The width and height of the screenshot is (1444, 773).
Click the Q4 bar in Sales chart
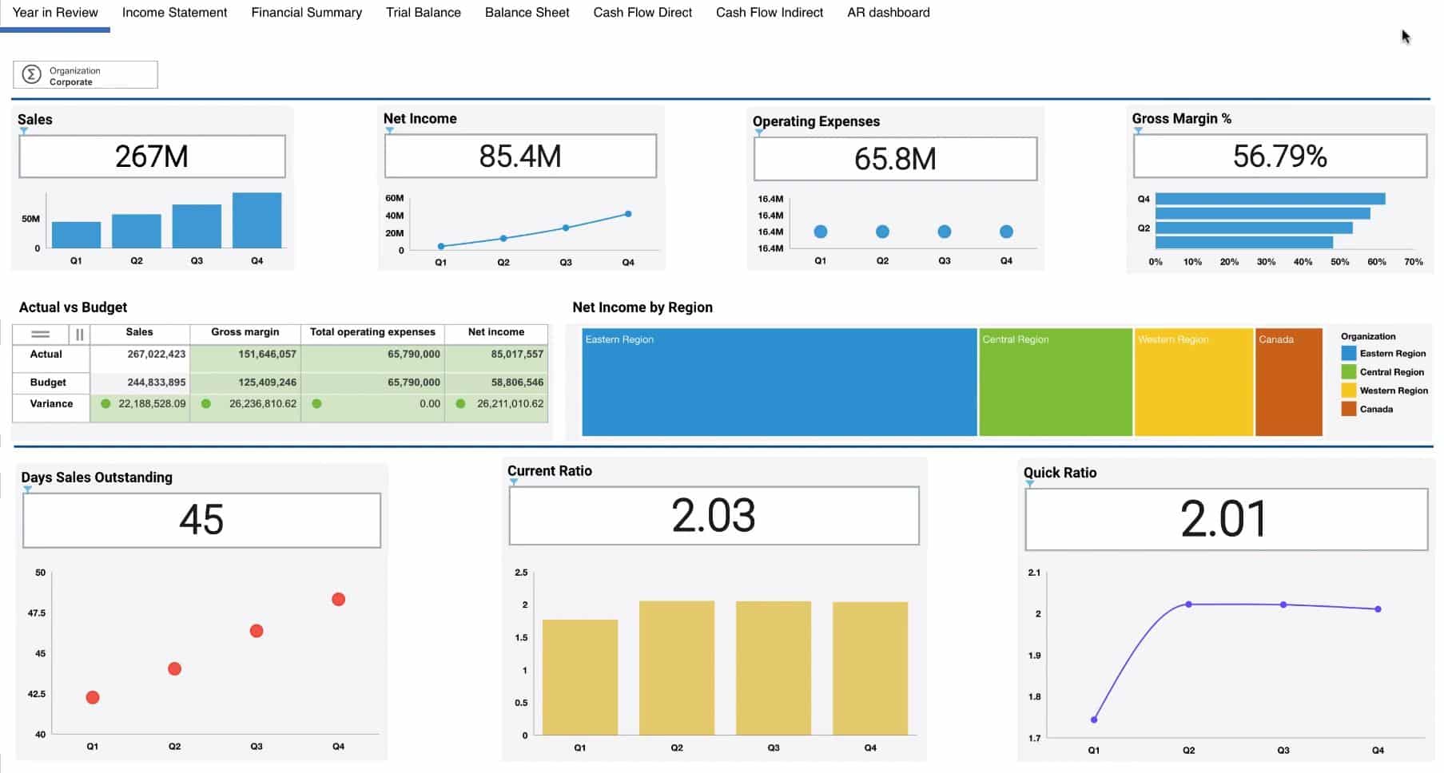(257, 220)
